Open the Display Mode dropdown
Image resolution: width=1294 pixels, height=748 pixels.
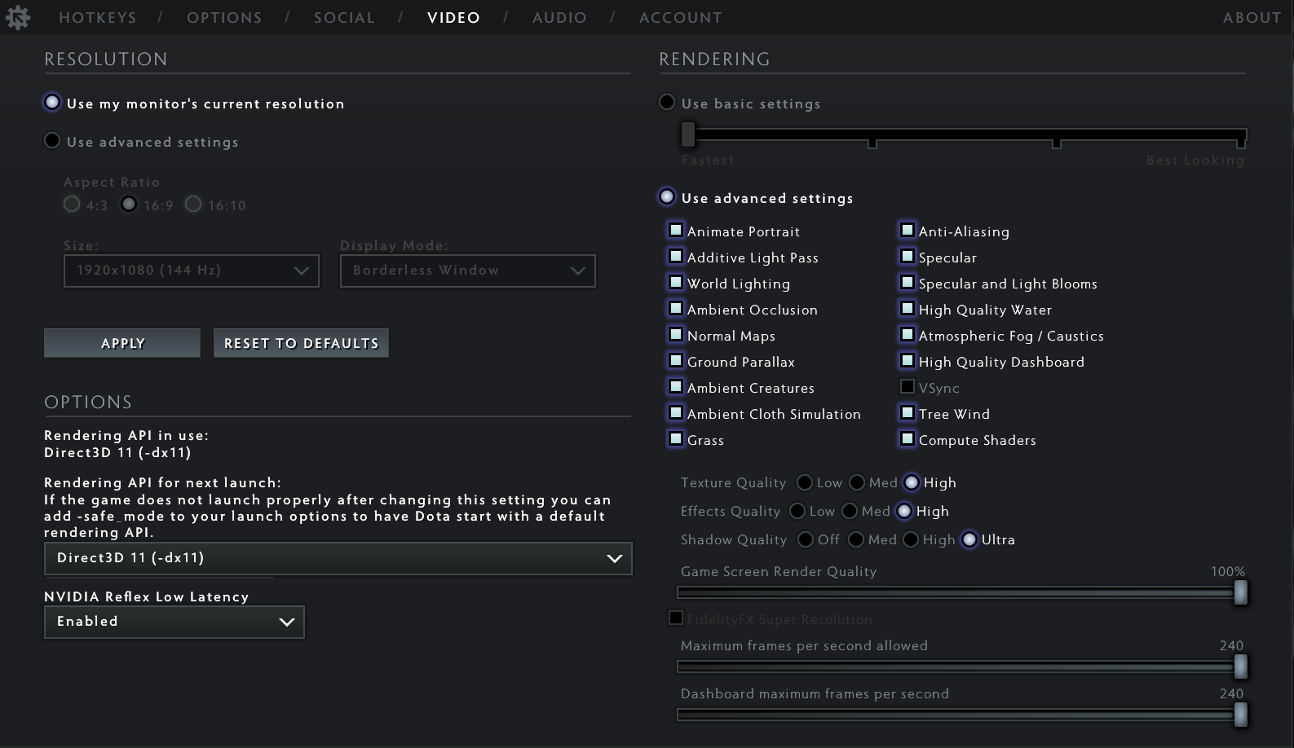(x=468, y=271)
